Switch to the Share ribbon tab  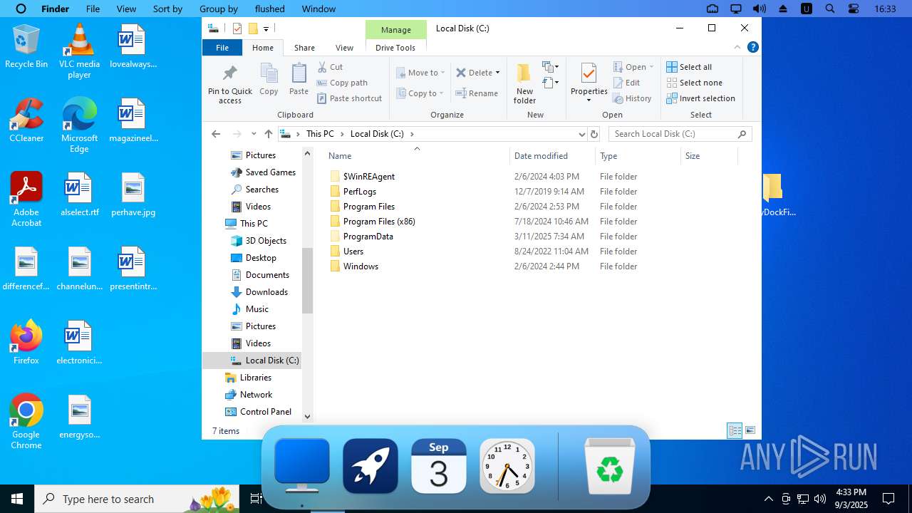pos(304,48)
